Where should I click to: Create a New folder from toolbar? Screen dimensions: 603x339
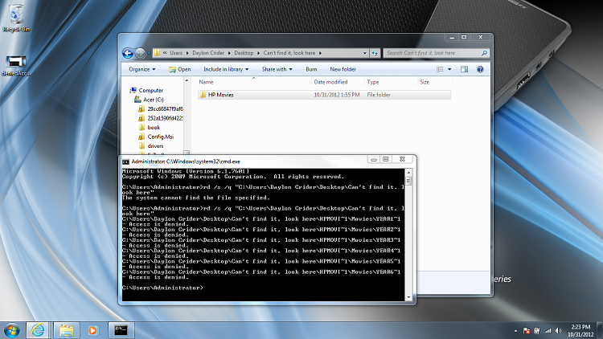pos(343,69)
